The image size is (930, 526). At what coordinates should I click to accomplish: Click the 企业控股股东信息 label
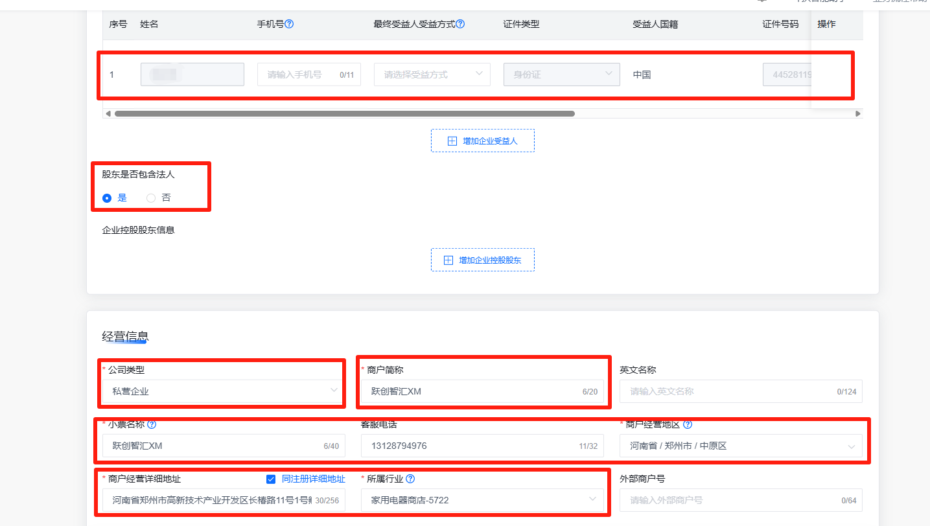click(x=138, y=230)
